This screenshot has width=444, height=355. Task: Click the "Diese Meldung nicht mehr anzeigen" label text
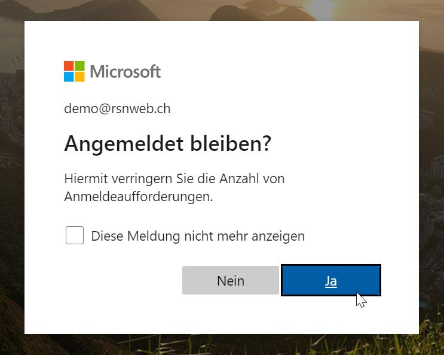tap(198, 236)
